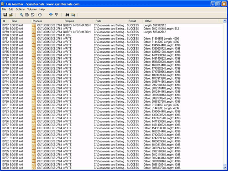Viewport: 228px width, 171px height.
Task: Open the Help menu
Action: tap(42, 9)
